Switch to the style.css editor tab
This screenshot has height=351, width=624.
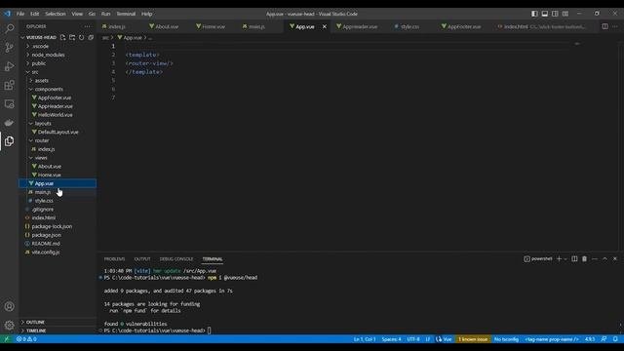pyautogui.click(x=409, y=26)
